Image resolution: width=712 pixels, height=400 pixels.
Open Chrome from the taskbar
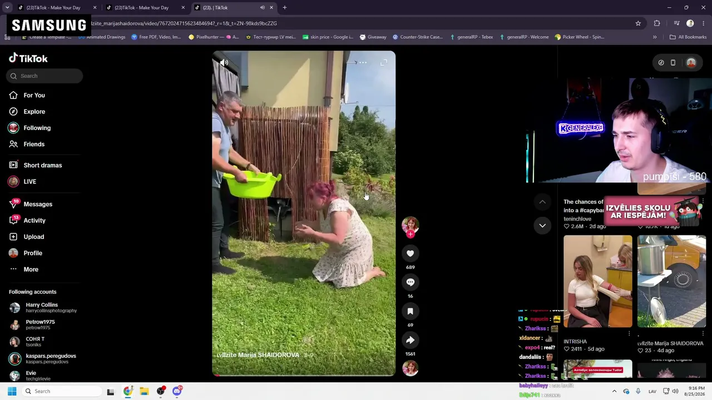coord(127,391)
